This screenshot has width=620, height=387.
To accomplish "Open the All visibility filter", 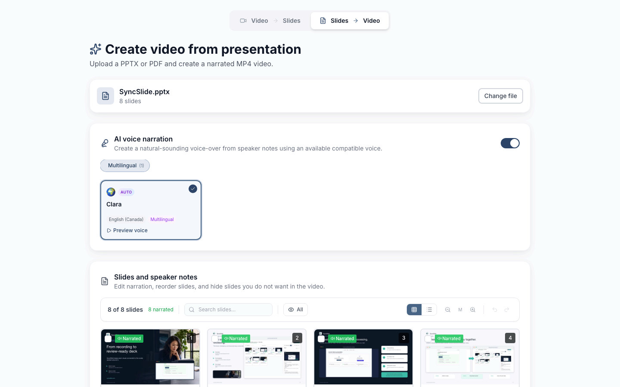I will tap(295, 310).
